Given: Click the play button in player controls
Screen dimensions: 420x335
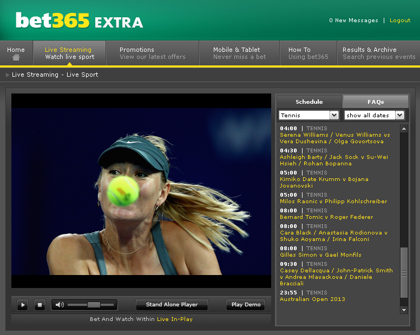Looking at the screenshot, I should pos(23,305).
